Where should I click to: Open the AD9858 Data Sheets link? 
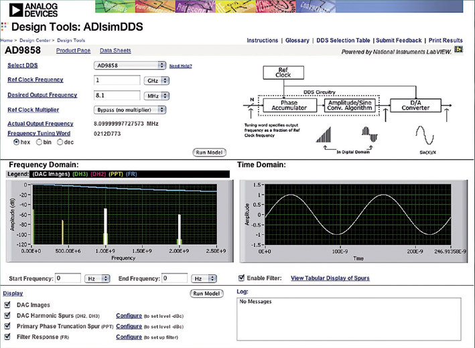[x=115, y=51]
